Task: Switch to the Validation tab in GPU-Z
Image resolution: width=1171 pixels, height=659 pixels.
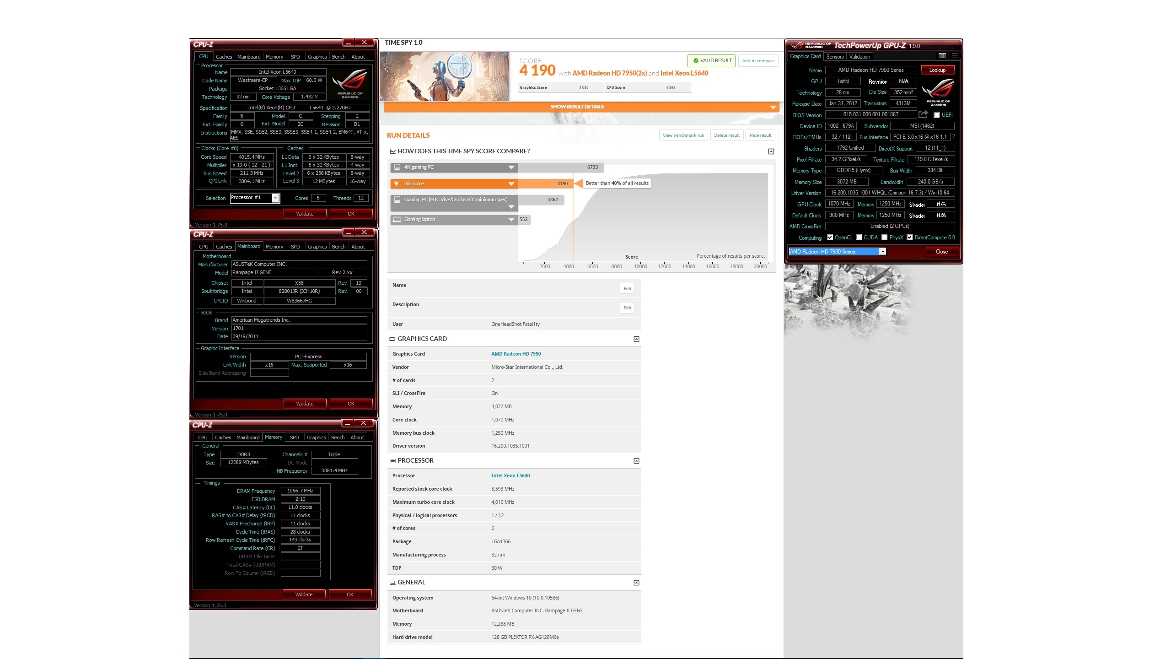Action: pyautogui.click(x=859, y=57)
